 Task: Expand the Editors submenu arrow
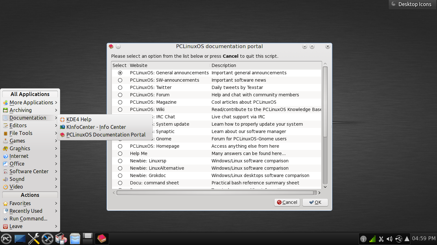pos(56,125)
